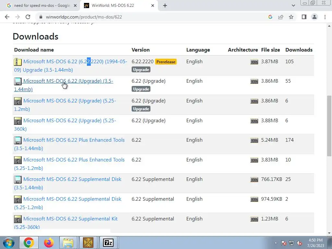332x249 pixels.
Task: Open MS-DOS 6.22 (Upgrade) (5.25-360k) link
Action: 65,124
